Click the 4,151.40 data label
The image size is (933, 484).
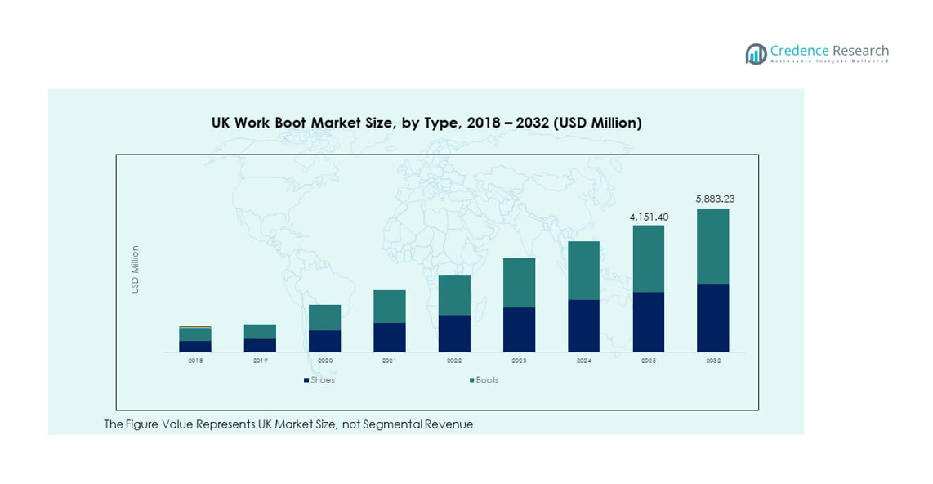pyautogui.click(x=648, y=217)
